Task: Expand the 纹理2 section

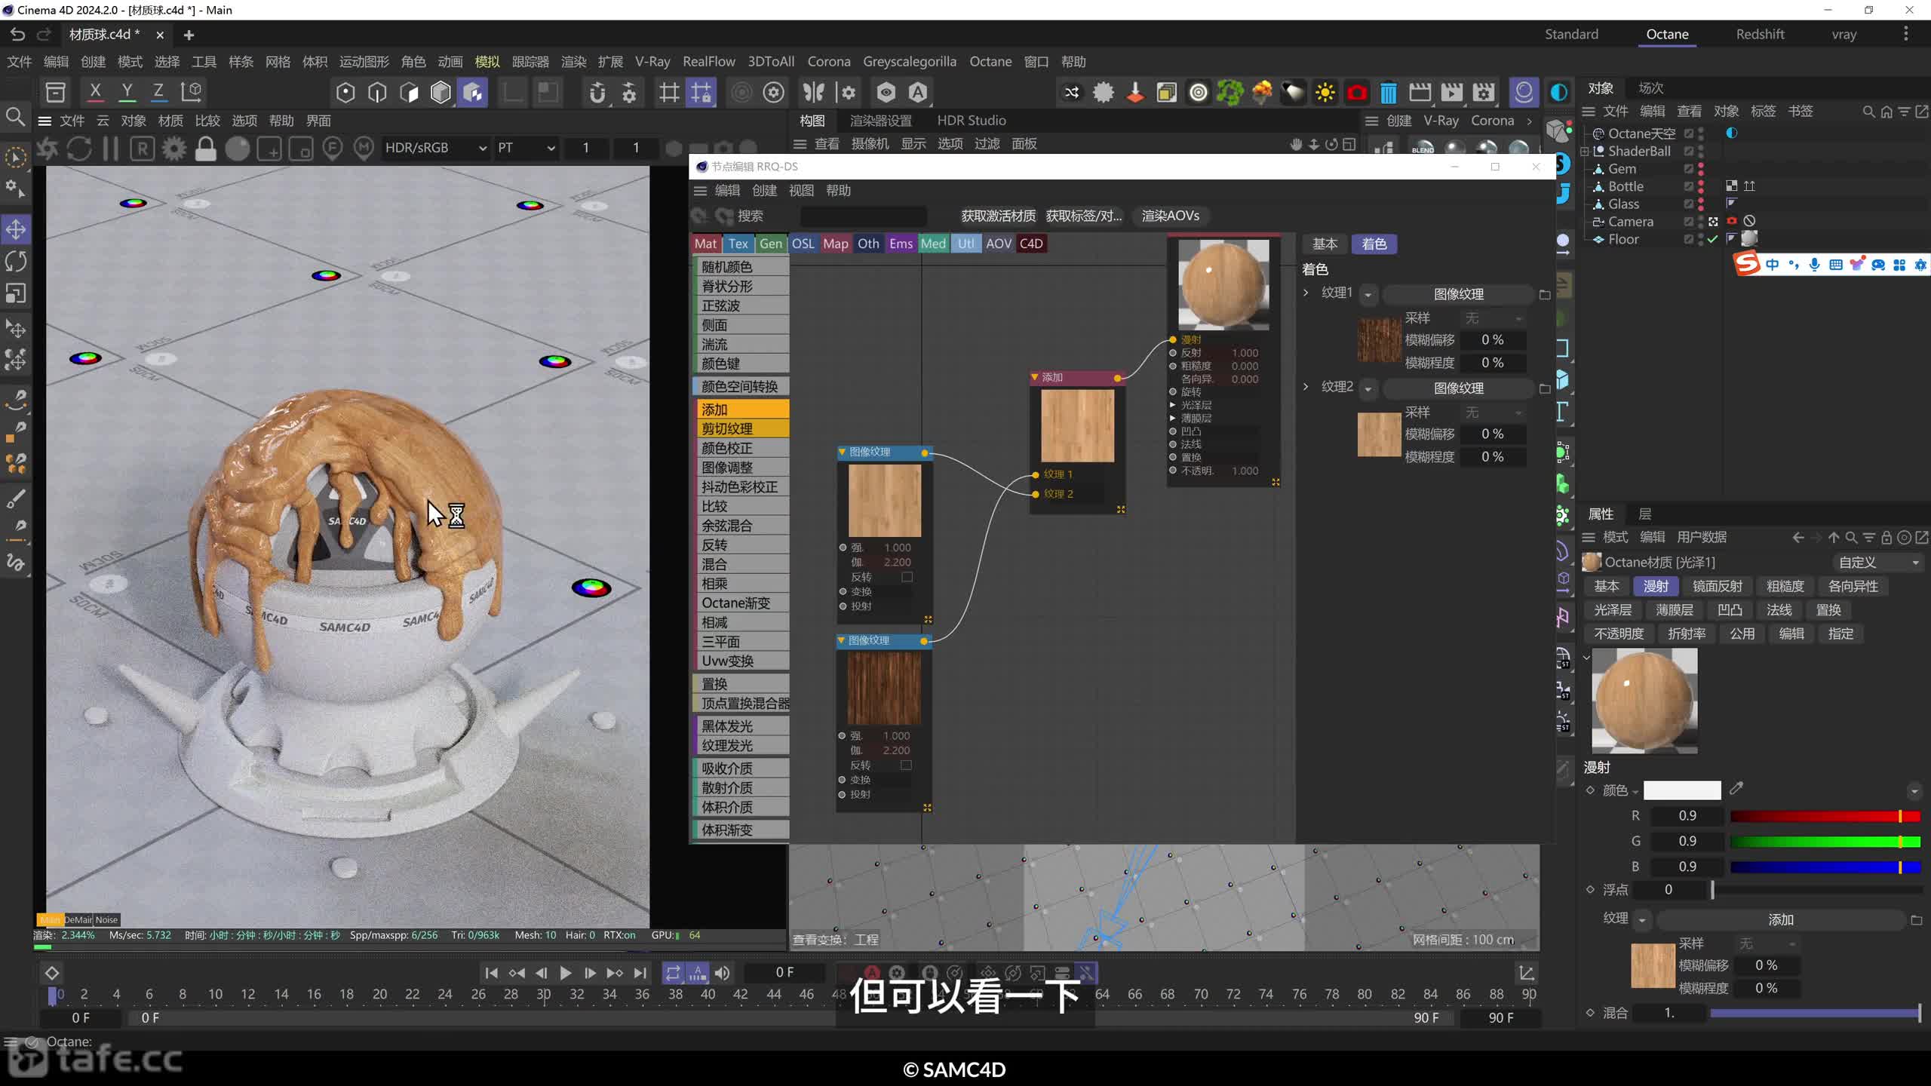Action: pos(1306,387)
